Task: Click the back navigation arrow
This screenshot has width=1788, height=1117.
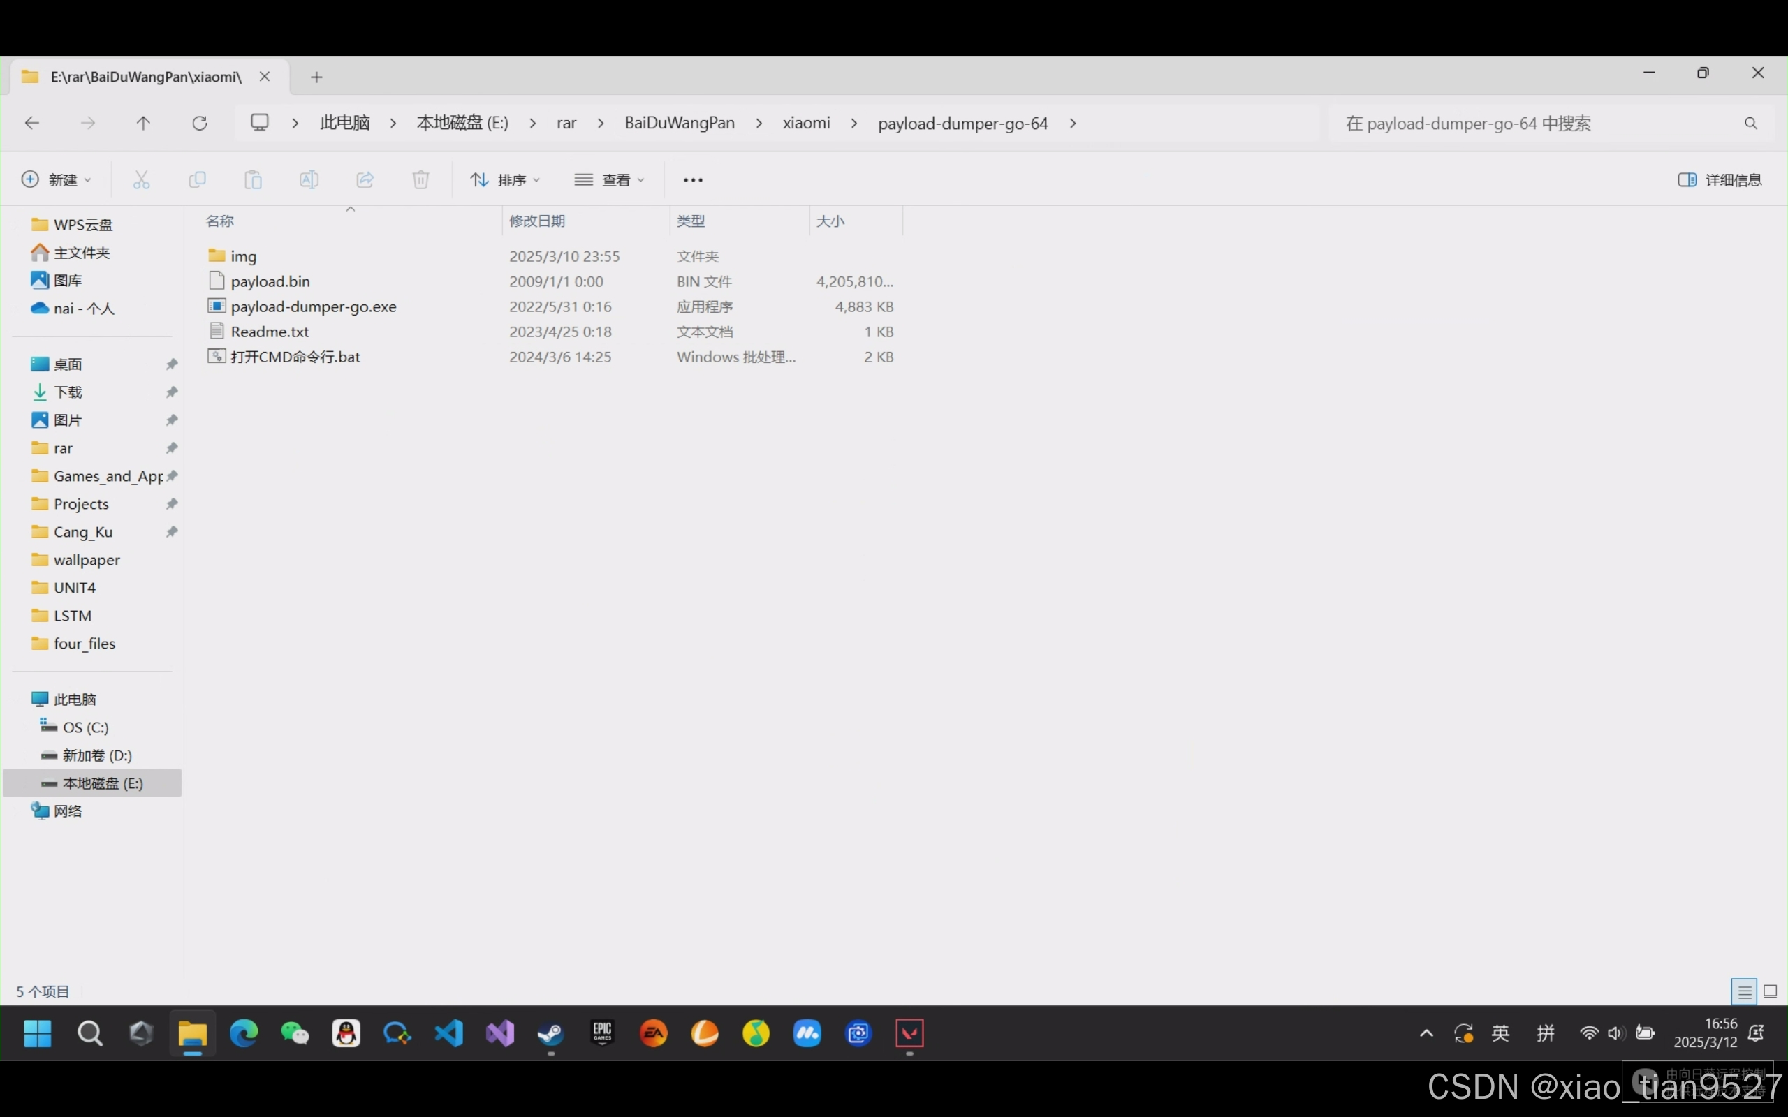Action: (31, 124)
